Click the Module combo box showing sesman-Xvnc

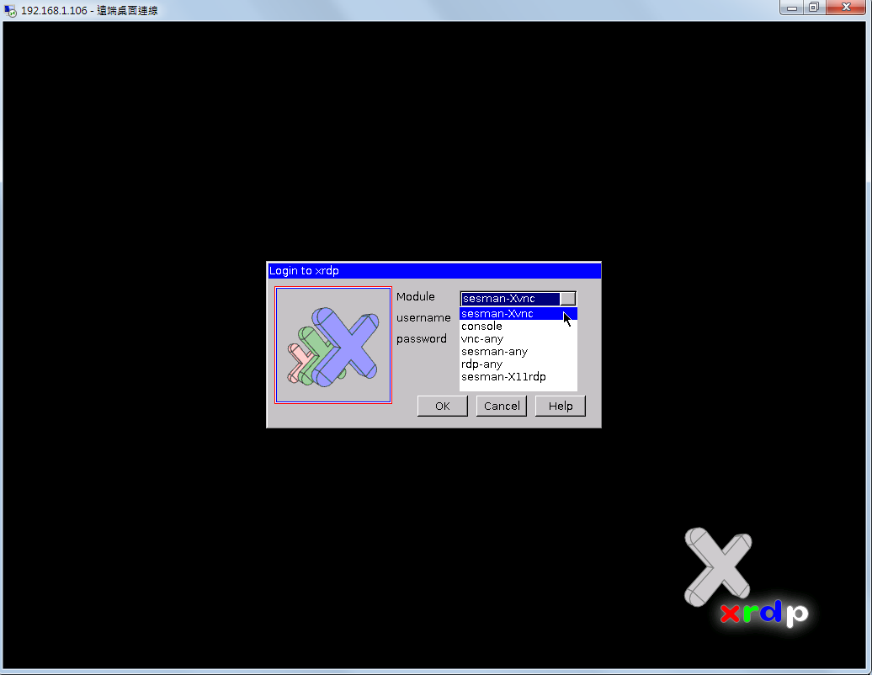click(510, 299)
